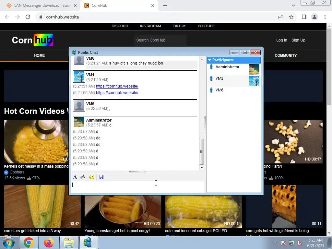
Task: Open the 00:42 cornstars 3 way video thumbnail
Action: click(42, 207)
